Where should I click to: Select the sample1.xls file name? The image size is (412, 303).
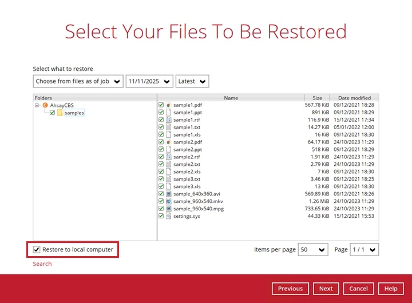[x=187, y=134]
